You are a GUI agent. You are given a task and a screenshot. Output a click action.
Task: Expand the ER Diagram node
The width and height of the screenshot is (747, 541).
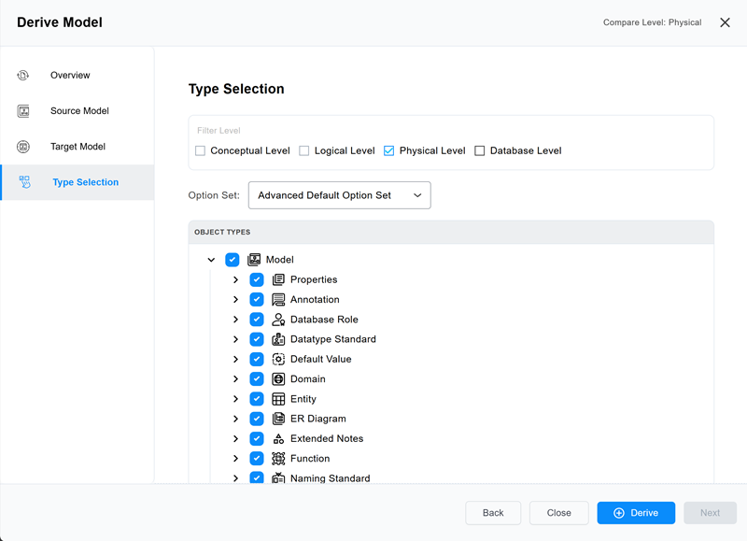pyautogui.click(x=236, y=419)
